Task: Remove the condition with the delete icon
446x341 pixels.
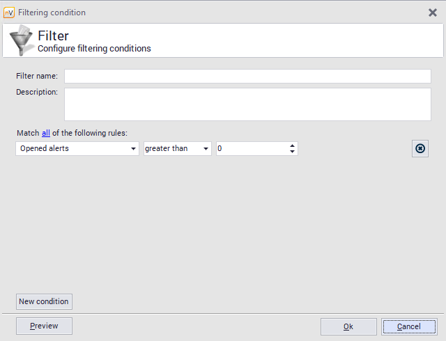Action: coord(420,148)
